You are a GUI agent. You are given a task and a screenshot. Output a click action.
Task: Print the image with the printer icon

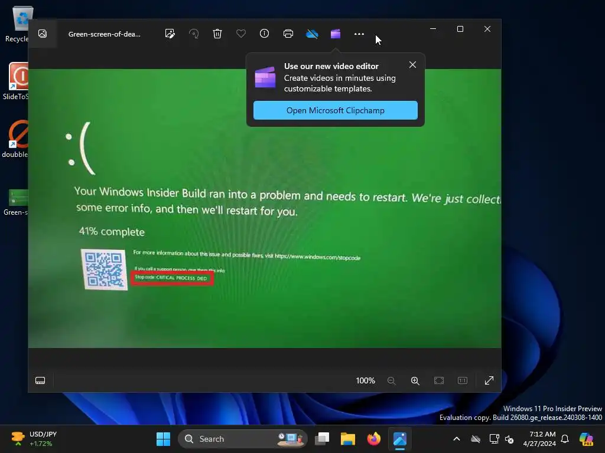pyautogui.click(x=288, y=34)
